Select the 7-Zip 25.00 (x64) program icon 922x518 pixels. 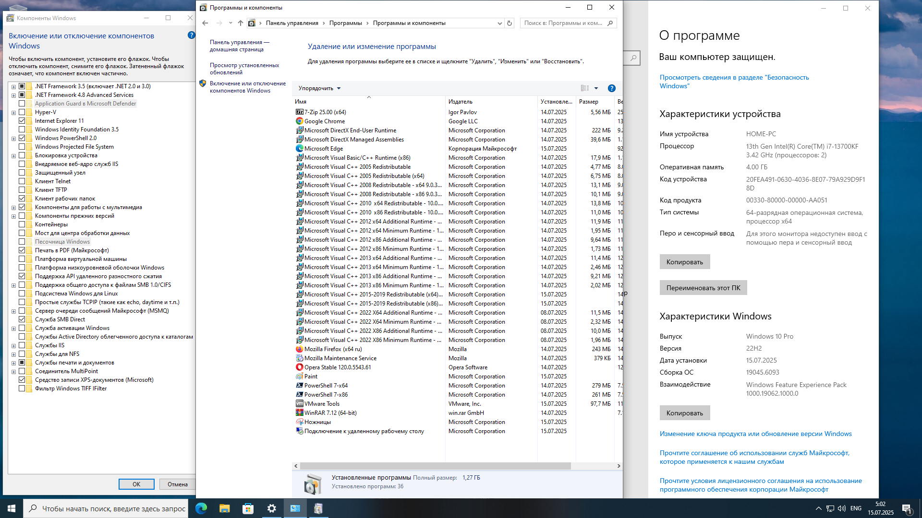(300, 112)
